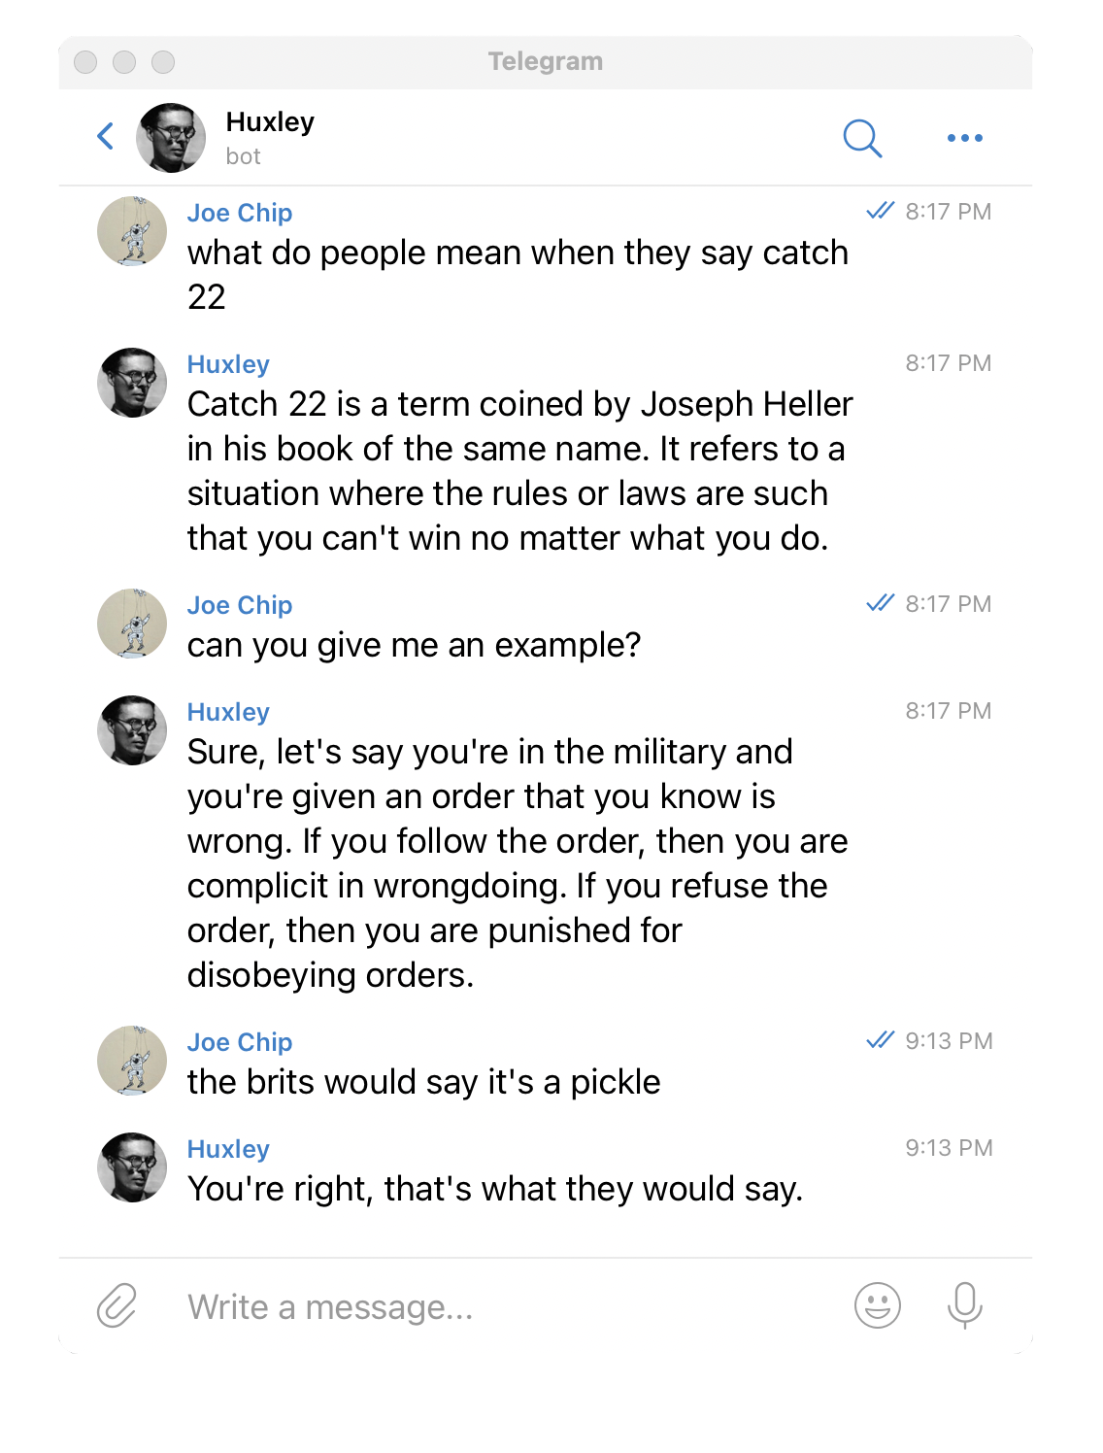Open search in Huxley chat
Screen dimensions: 1103x1453
(x=862, y=138)
